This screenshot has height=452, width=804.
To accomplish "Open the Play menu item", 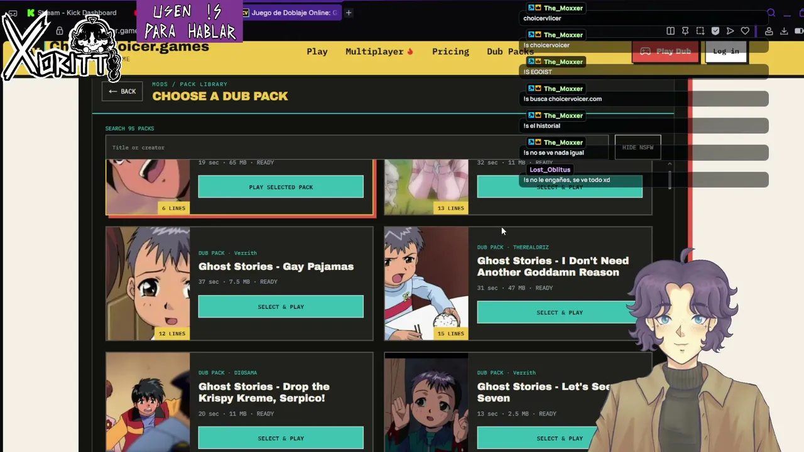I will (317, 51).
